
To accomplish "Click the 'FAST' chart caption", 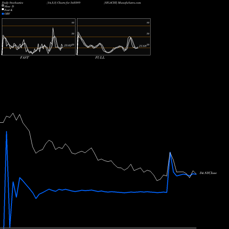I will [x=25, y=58].
